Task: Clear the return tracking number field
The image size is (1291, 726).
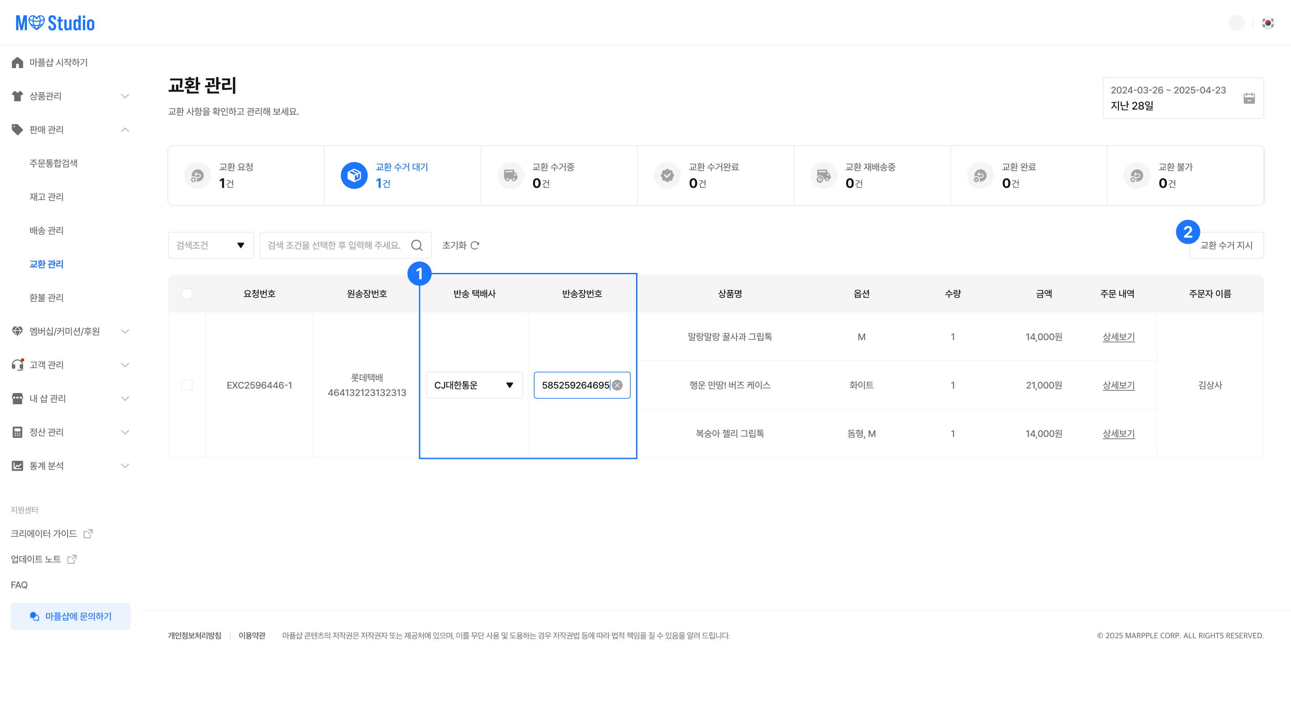Action: pyautogui.click(x=617, y=385)
